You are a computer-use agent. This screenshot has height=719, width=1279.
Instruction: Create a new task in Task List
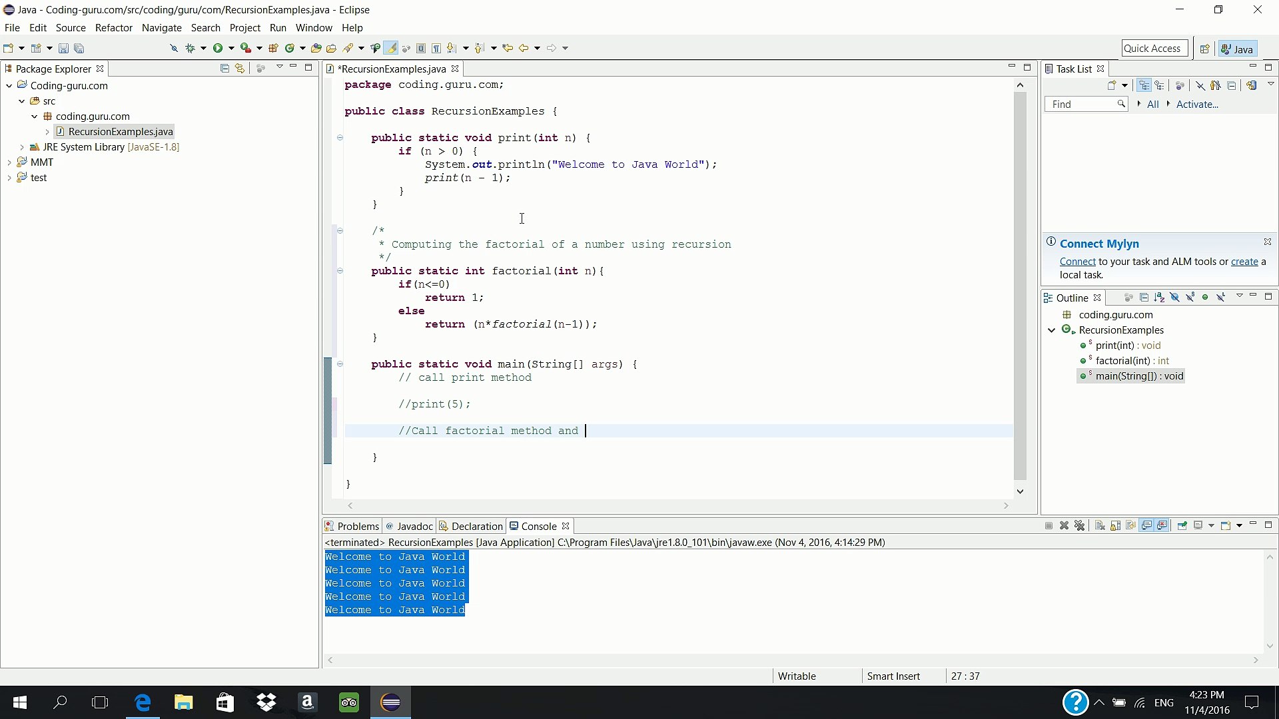point(1112,85)
